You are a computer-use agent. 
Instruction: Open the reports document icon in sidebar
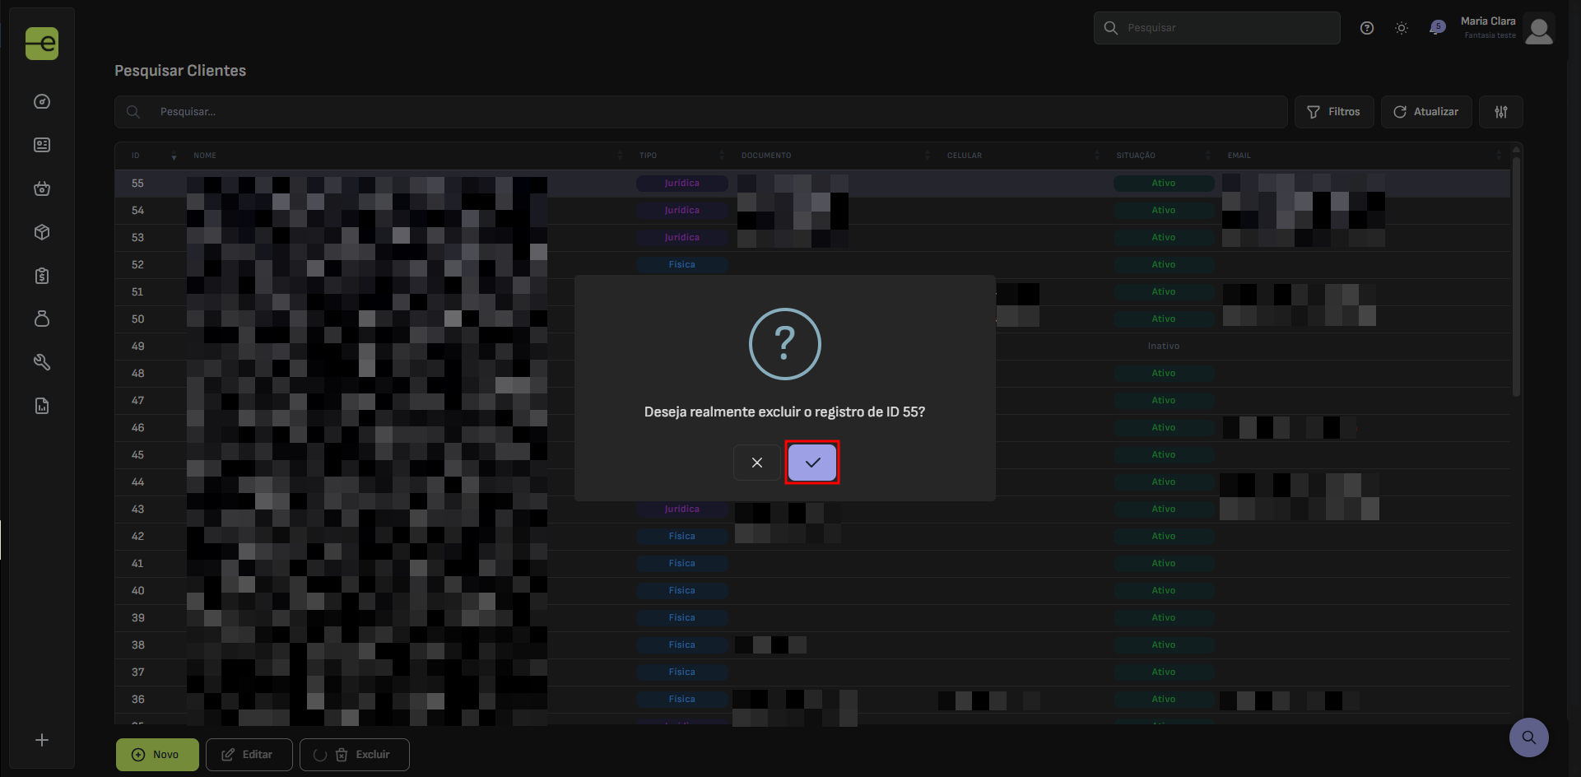point(42,406)
